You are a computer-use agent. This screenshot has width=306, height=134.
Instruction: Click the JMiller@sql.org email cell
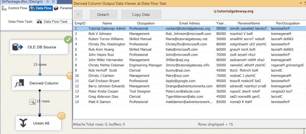pyautogui.click(x=189, y=60)
